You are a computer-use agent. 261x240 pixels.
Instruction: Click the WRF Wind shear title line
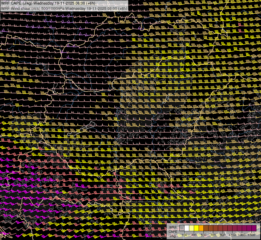(64, 9)
